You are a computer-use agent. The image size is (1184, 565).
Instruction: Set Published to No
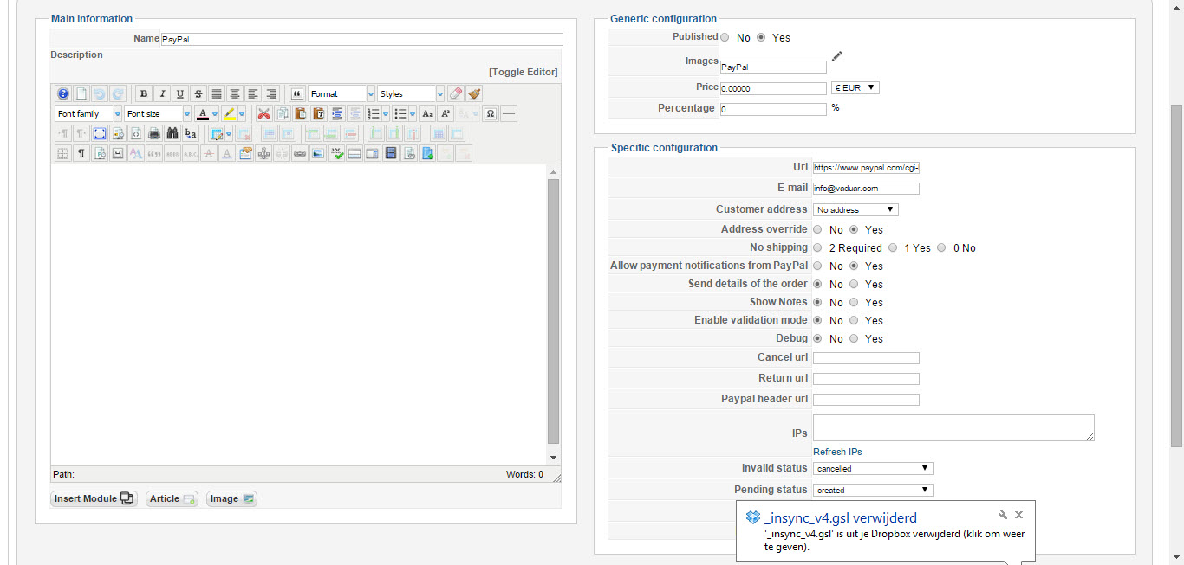[725, 37]
